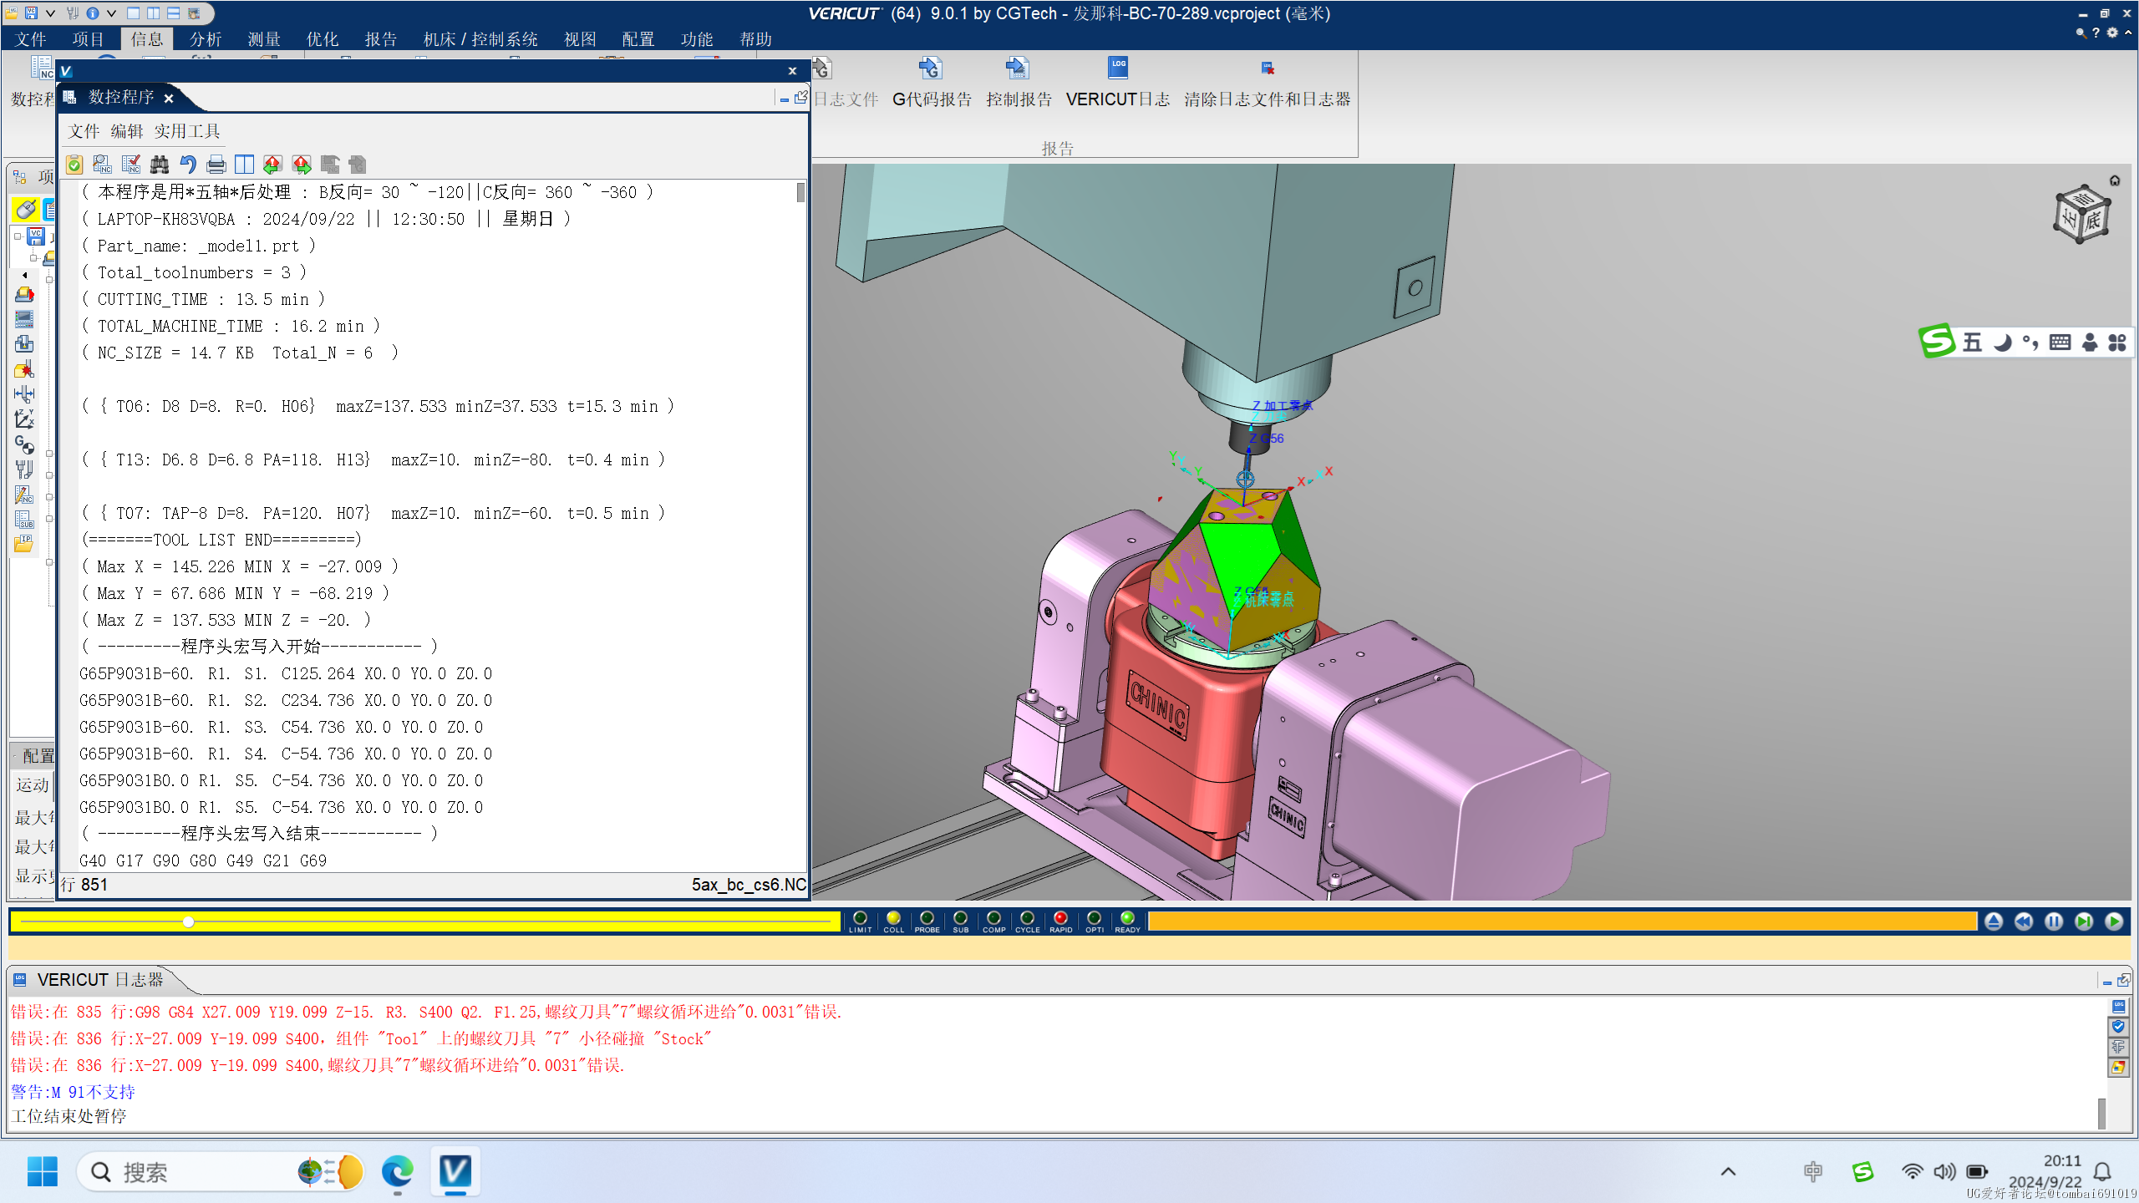Image resolution: width=2139 pixels, height=1203 pixels.
Task: Click the IP folder sidebar icon
Action: 24,545
